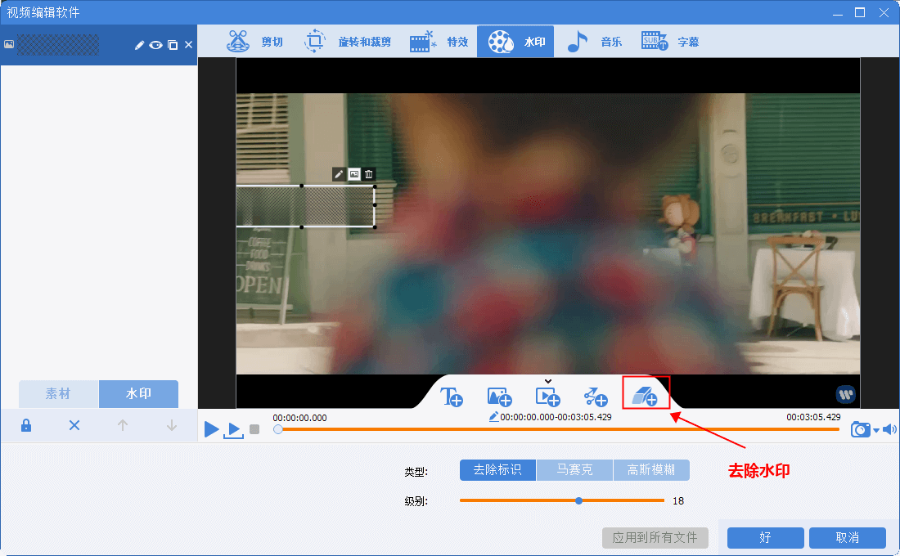Viewport: 900px width, 556px height.
Task: Open the 旋转和裁剪 tab
Action: pos(347,42)
